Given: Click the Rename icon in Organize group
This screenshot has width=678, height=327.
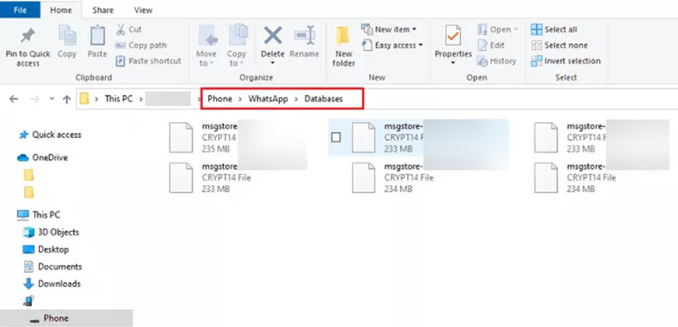Looking at the screenshot, I should [304, 36].
